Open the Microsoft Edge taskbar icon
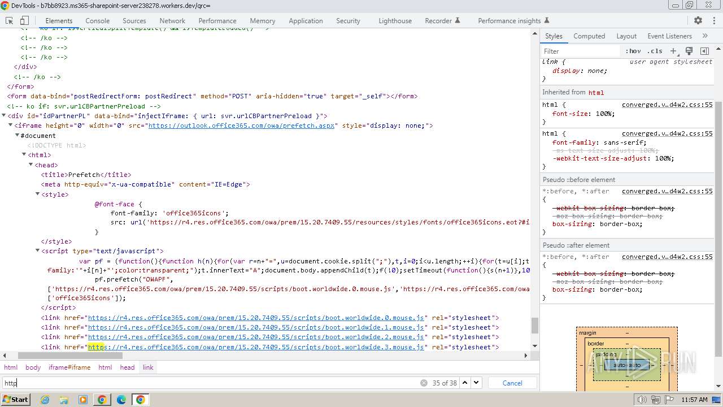Image resolution: width=723 pixels, height=407 pixels. [x=121, y=400]
